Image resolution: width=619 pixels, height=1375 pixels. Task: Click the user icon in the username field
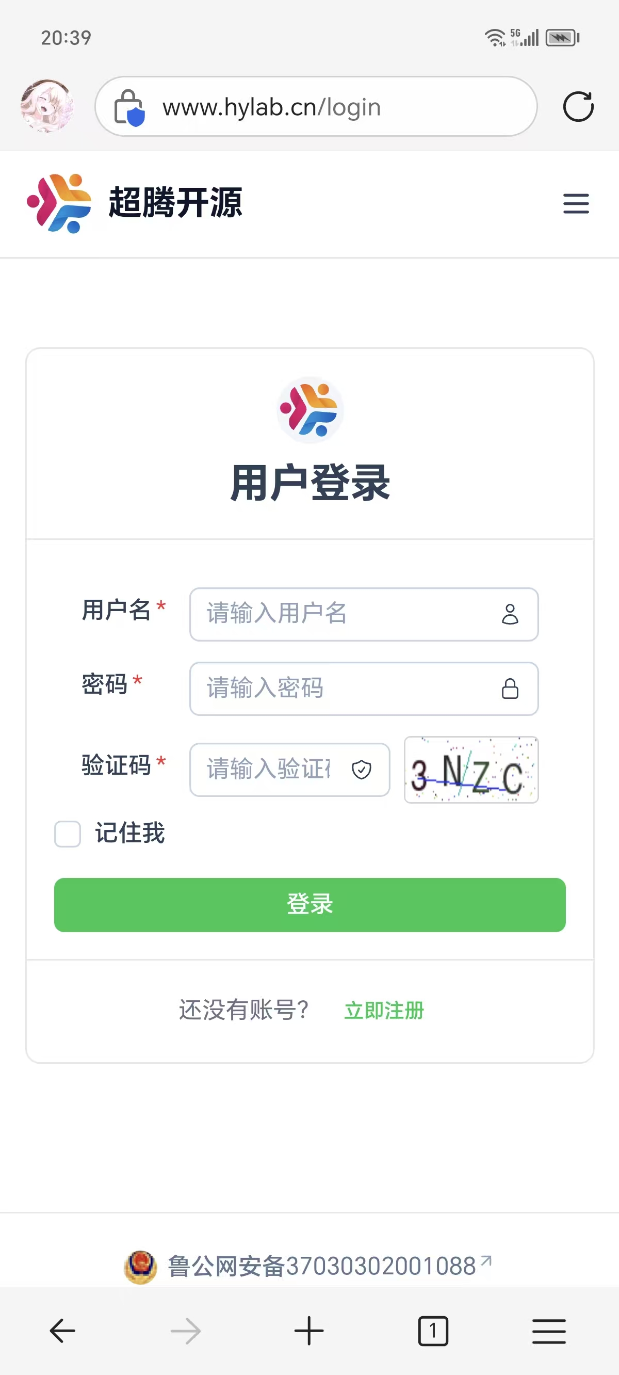click(x=510, y=614)
